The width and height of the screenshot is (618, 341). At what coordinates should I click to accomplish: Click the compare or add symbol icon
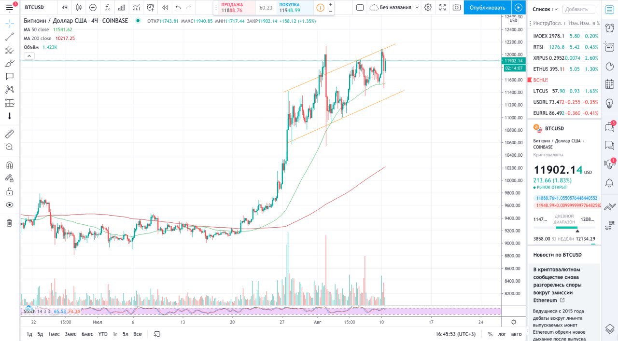(x=93, y=7)
